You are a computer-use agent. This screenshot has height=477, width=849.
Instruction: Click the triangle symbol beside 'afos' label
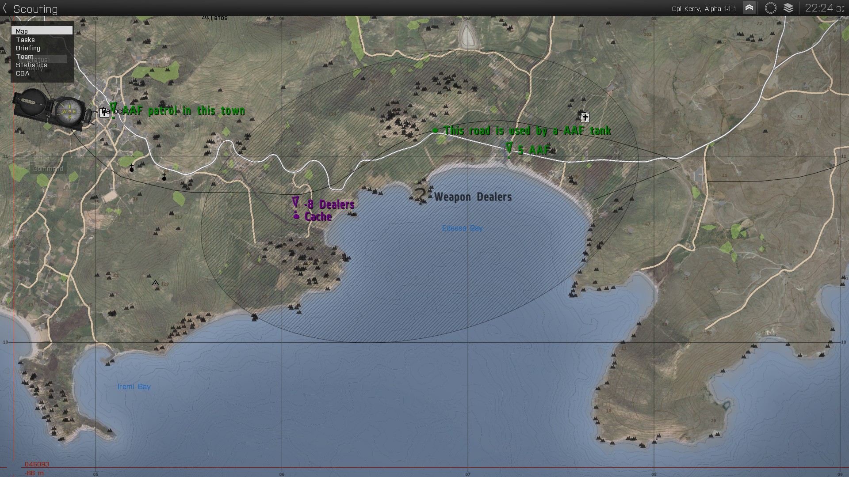[x=205, y=17]
